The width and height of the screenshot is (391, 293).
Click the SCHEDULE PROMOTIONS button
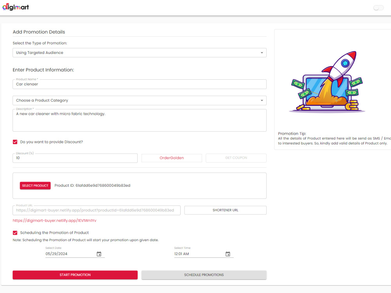[x=204, y=275]
